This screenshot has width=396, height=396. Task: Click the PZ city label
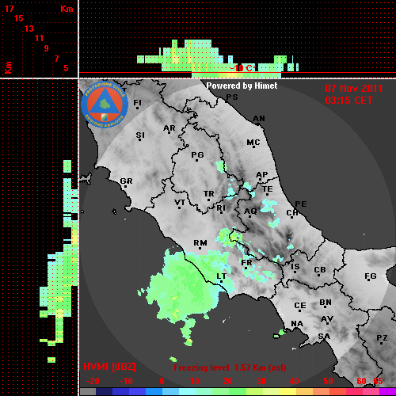click(x=382, y=337)
